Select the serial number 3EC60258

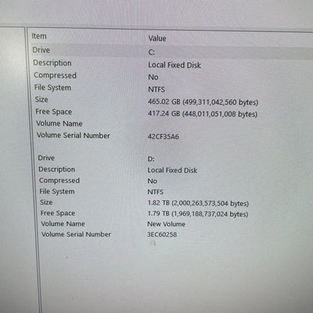pyautogui.click(x=162, y=235)
